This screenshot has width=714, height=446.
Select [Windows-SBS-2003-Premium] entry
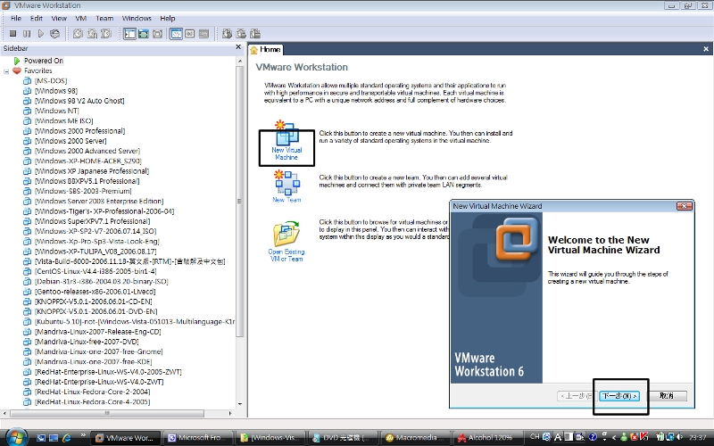[83, 191]
